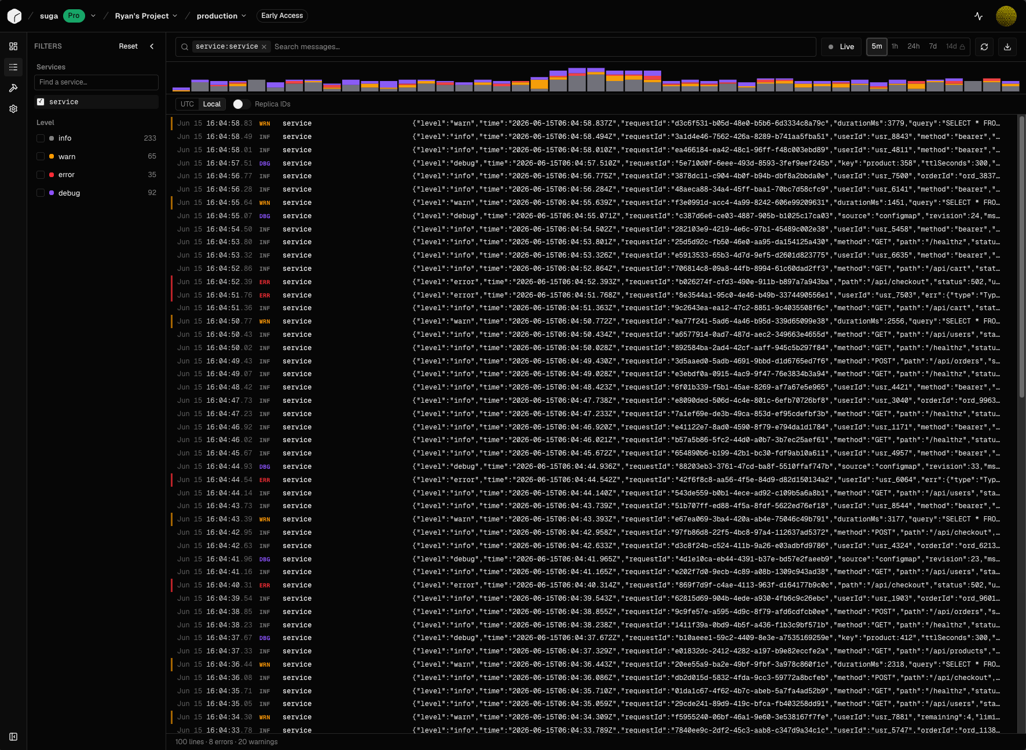The width and height of the screenshot is (1026, 750).
Task: Check the debug level filter
Action: point(41,193)
